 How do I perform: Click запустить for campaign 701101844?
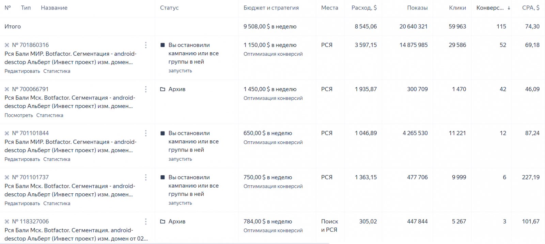click(180, 159)
